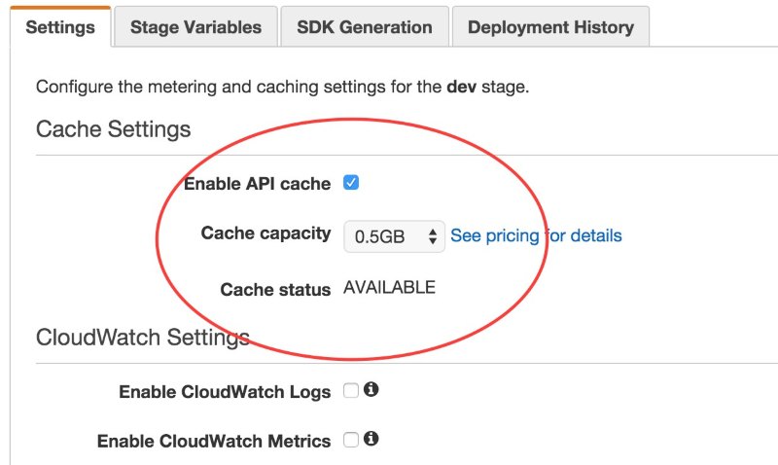Open the Cache capacity 0.5GB dropdown
Image resolution: width=778 pixels, height=465 pixels.
tap(394, 236)
